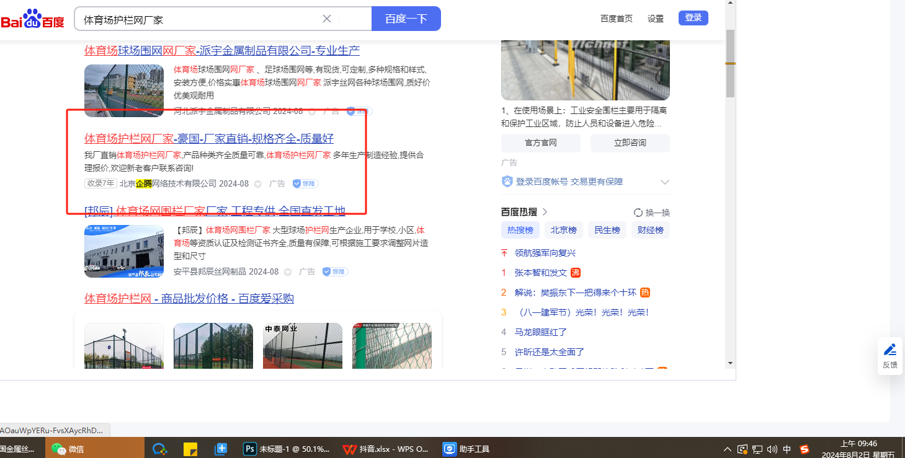Click the 官方官网 button
Screen dimensions: 905x458
coord(541,143)
